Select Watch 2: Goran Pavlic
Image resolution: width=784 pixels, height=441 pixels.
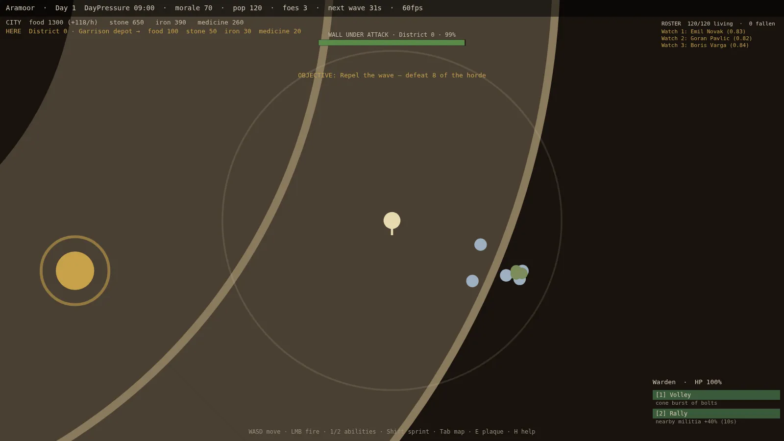[x=707, y=38]
